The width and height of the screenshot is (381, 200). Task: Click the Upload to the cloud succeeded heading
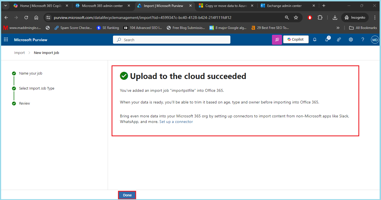(x=188, y=76)
